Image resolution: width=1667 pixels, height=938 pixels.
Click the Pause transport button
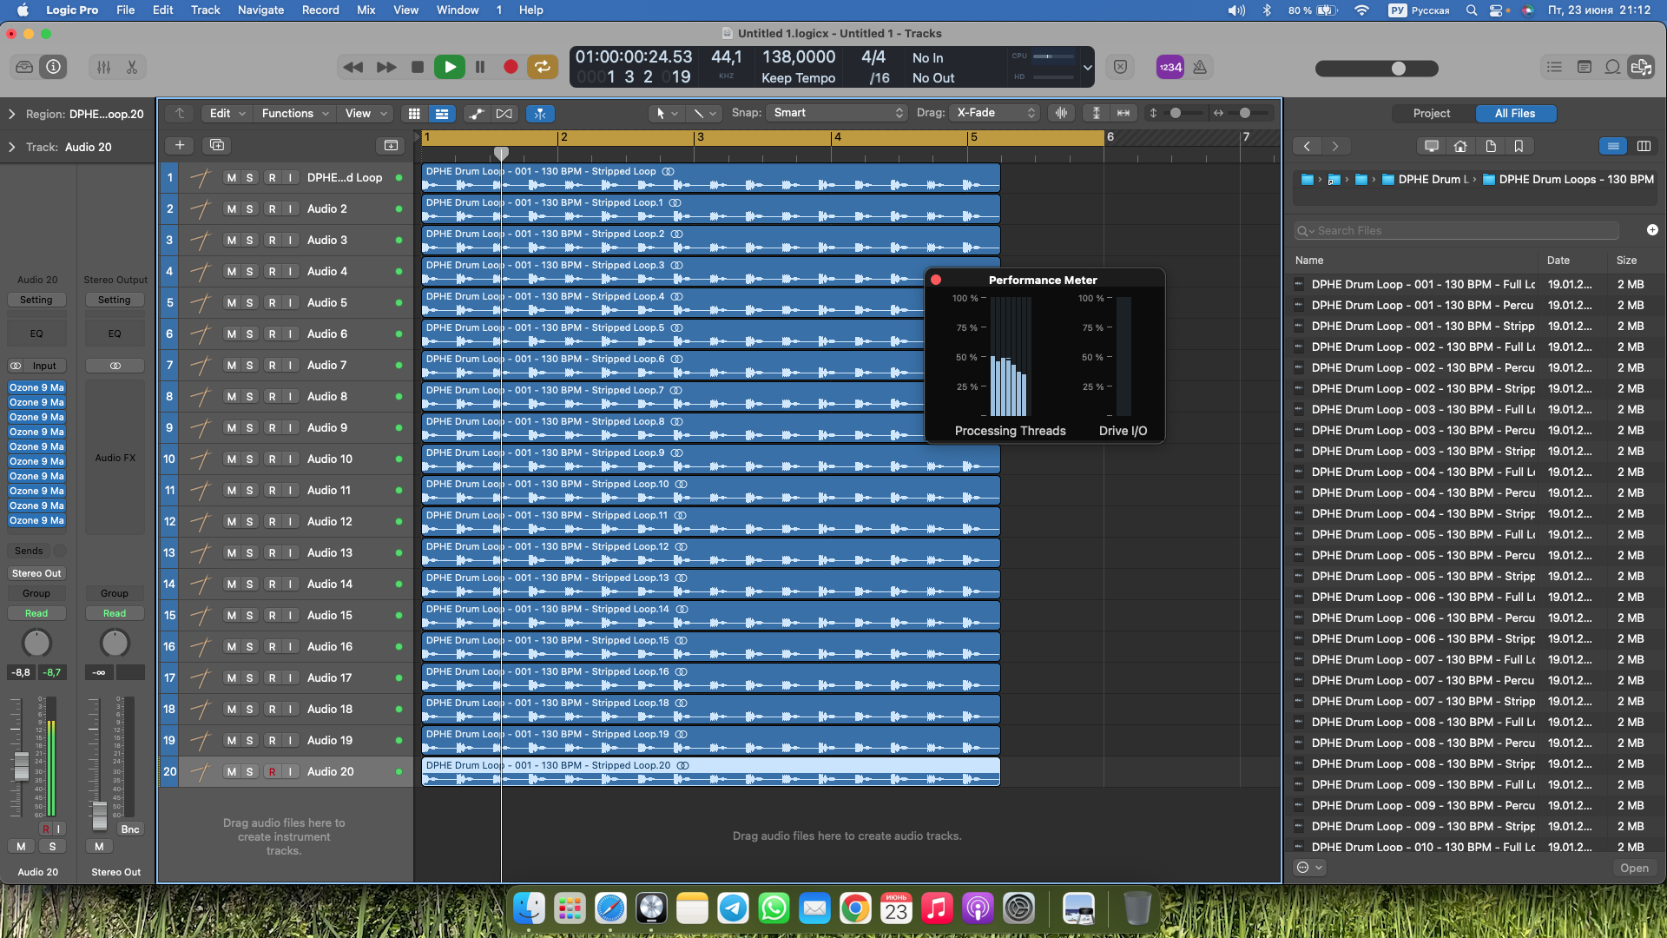[x=480, y=67]
